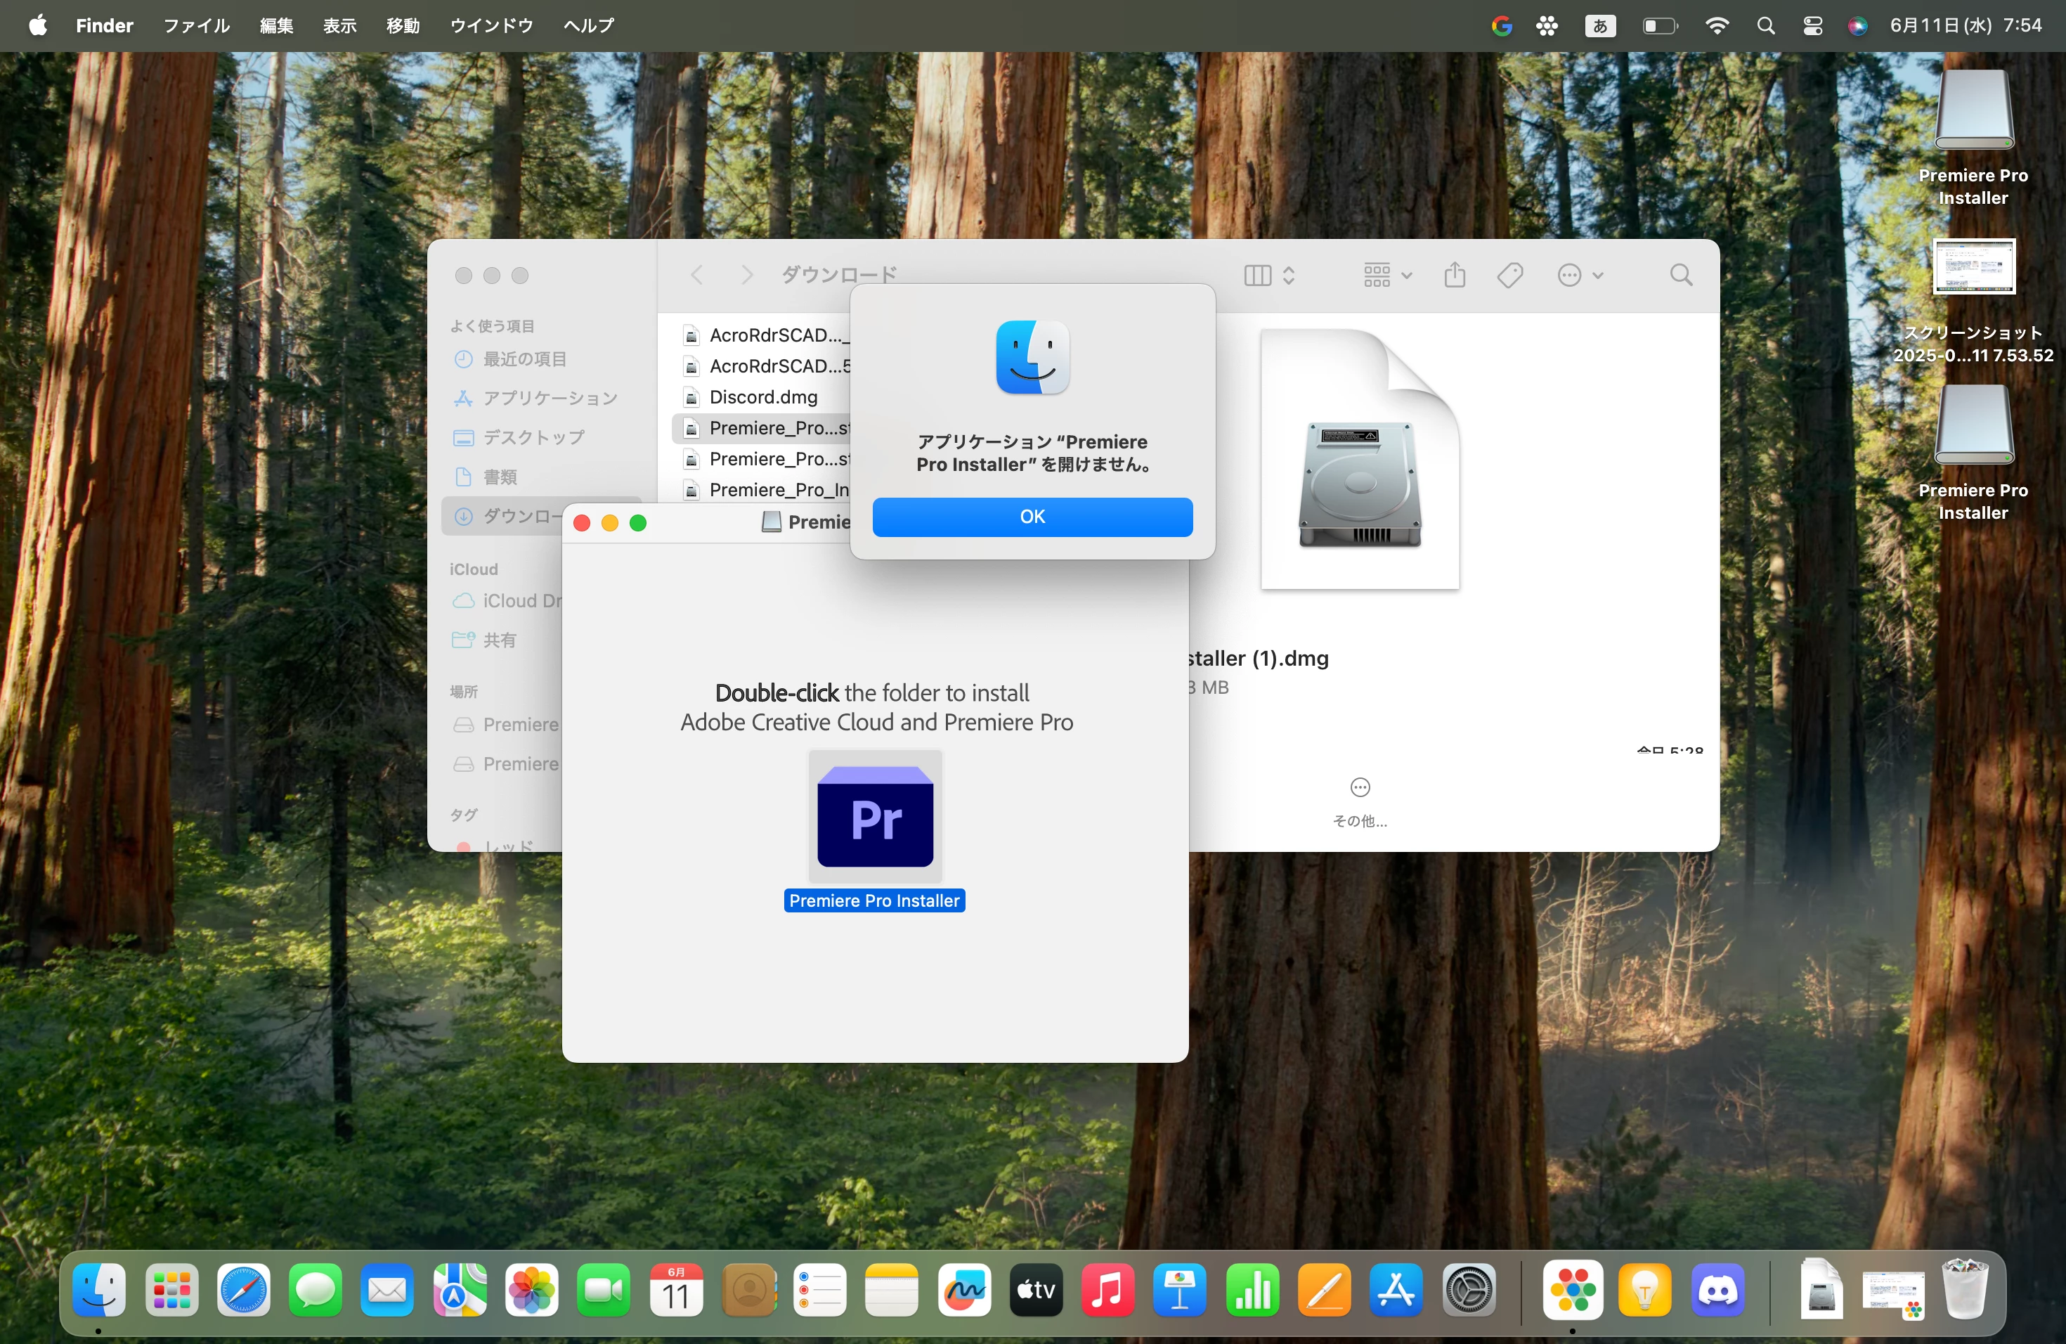Select the Premiere Pro Installer Pr folder icon
The height and width of the screenshot is (1344, 2066).
875,817
